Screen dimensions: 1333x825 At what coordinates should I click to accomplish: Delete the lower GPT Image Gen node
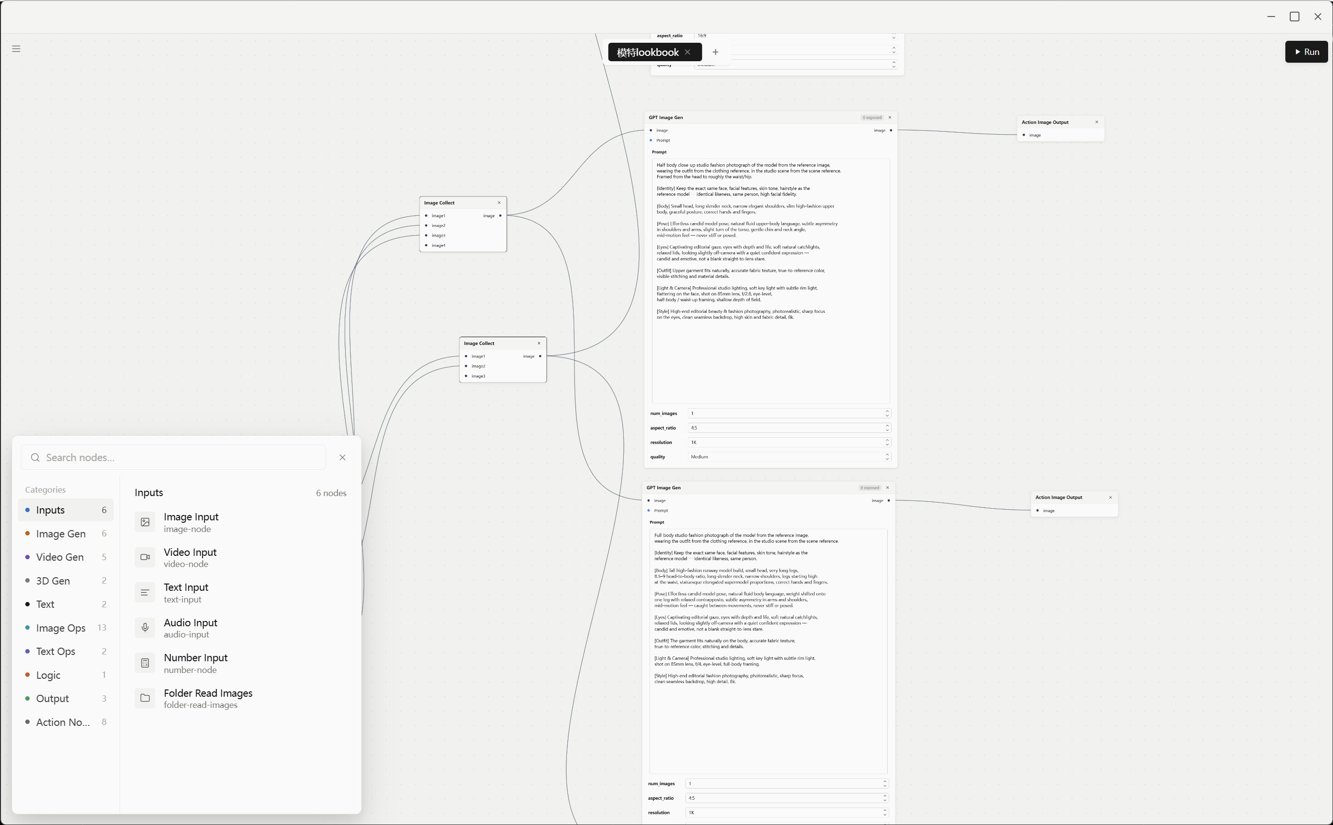[888, 487]
